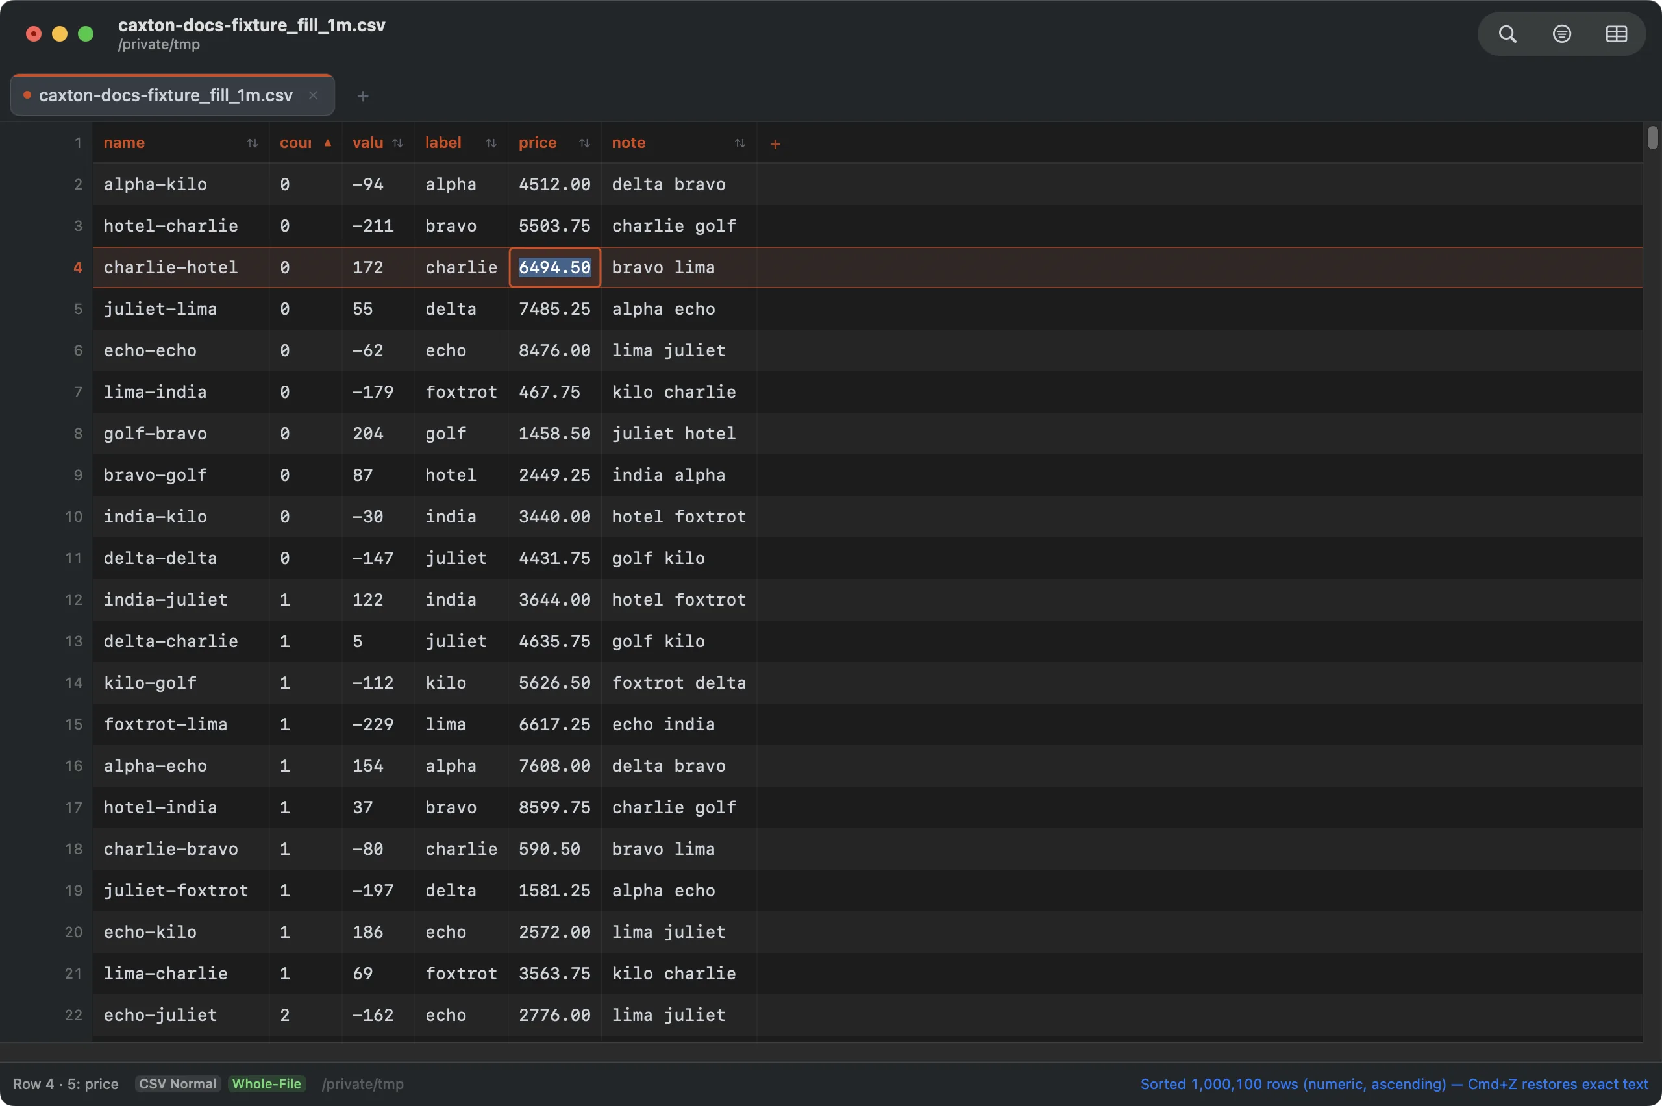Select cell hotel-india

[x=181, y=808]
